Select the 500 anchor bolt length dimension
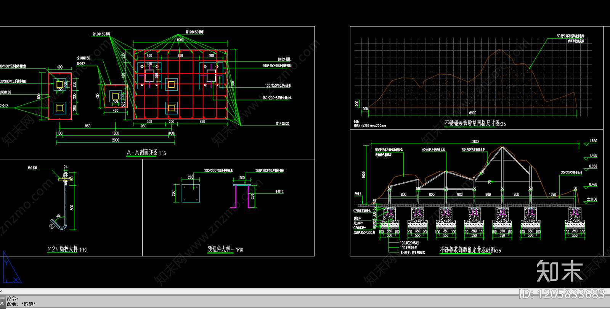This screenshot has height=309, width=610. [x=72, y=208]
